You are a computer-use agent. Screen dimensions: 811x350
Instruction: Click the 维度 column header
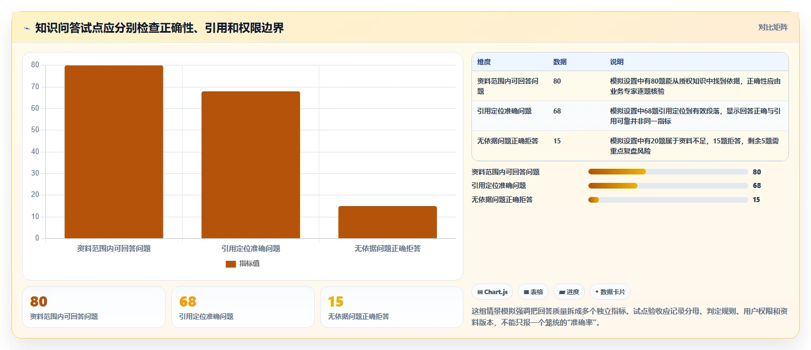point(484,62)
